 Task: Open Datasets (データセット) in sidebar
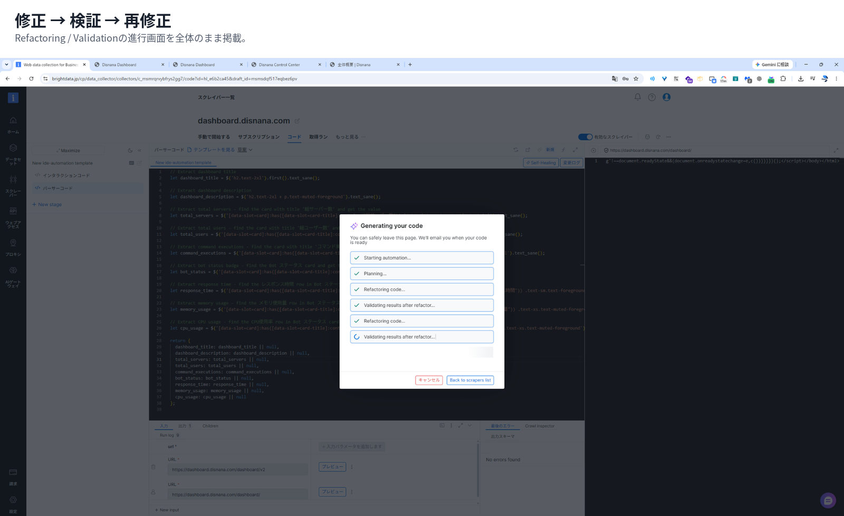(x=13, y=154)
